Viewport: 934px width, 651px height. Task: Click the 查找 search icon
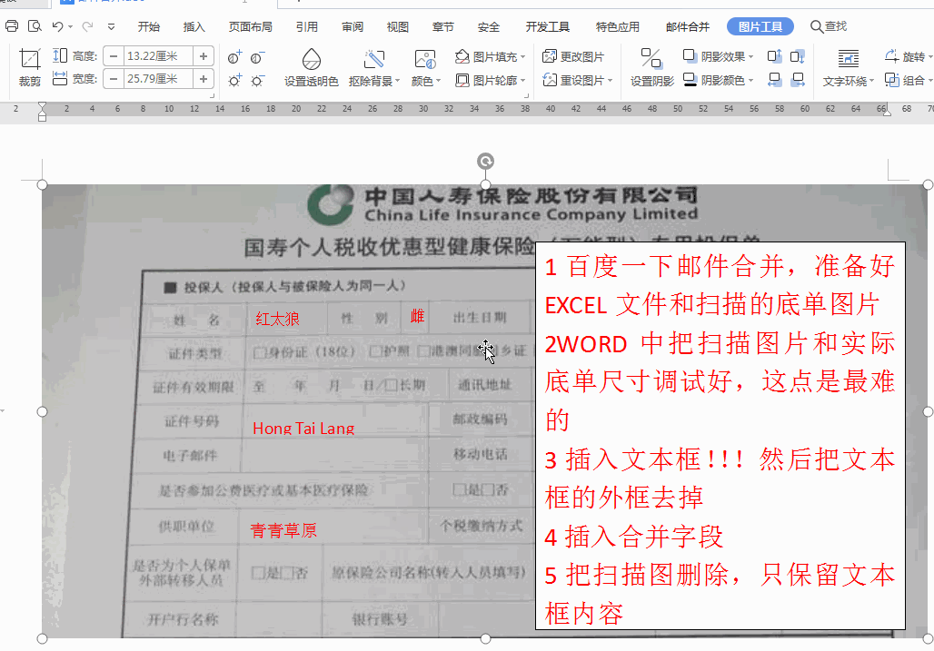coord(829,26)
